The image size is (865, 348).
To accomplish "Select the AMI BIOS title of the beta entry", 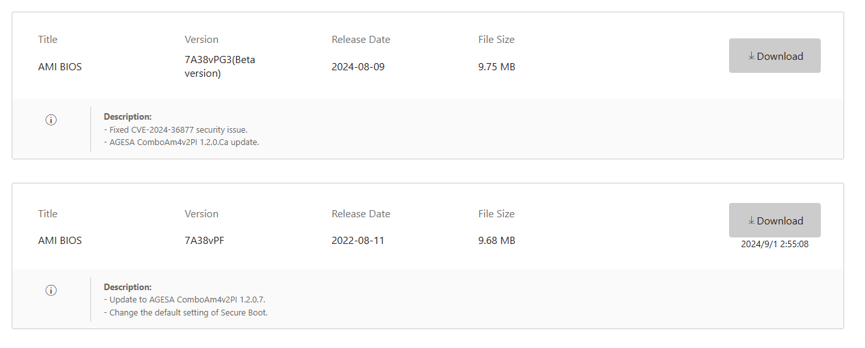I will tap(60, 66).
